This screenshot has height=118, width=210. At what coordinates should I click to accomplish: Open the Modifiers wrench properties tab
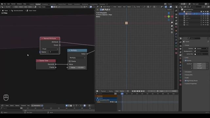[180, 65]
